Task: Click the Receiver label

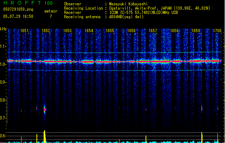Action: point(73,13)
